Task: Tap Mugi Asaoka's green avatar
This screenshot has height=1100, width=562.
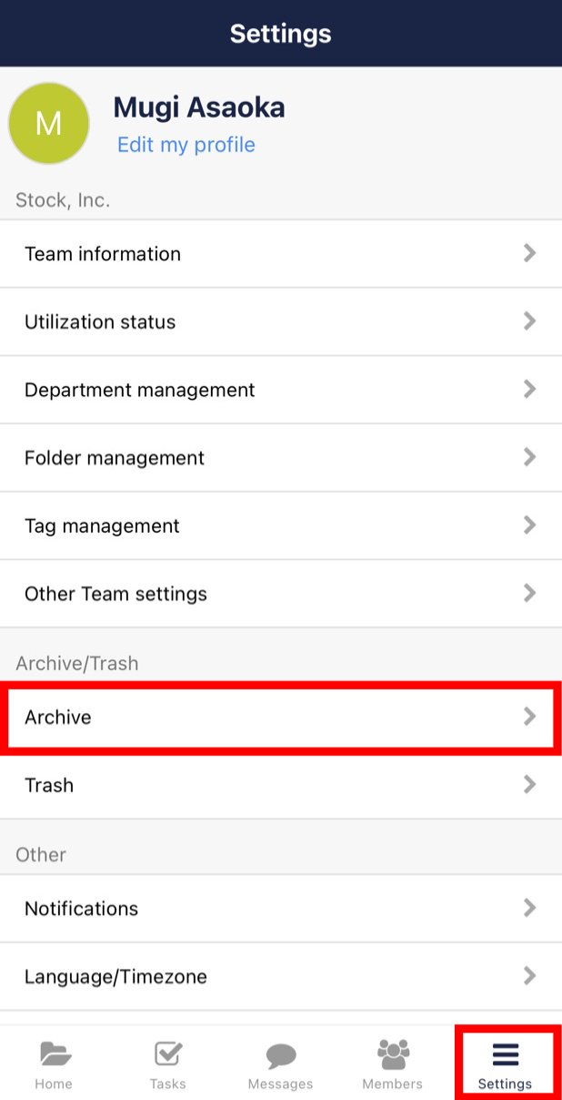Action: [x=49, y=123]
